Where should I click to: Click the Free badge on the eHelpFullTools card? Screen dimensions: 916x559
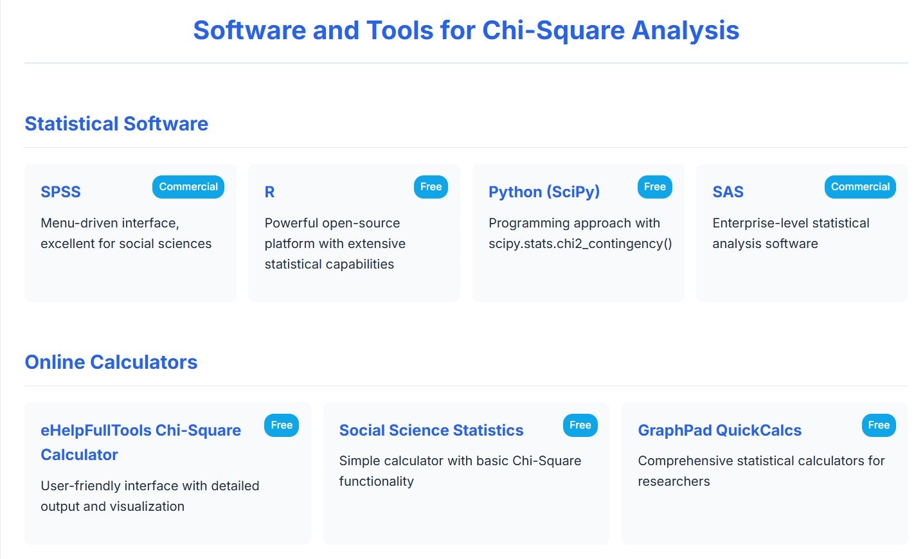point(281,425)
